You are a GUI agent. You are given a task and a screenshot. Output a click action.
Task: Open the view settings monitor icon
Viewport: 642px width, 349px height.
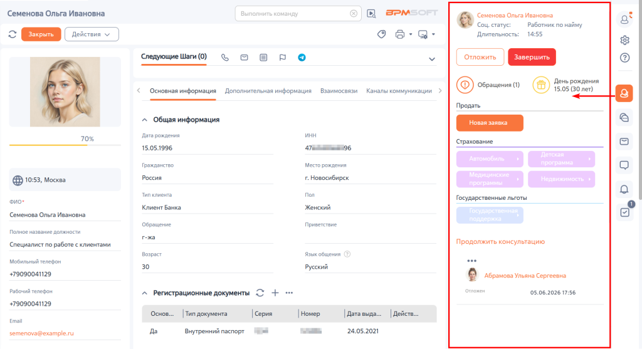click(x=423, y=34)
